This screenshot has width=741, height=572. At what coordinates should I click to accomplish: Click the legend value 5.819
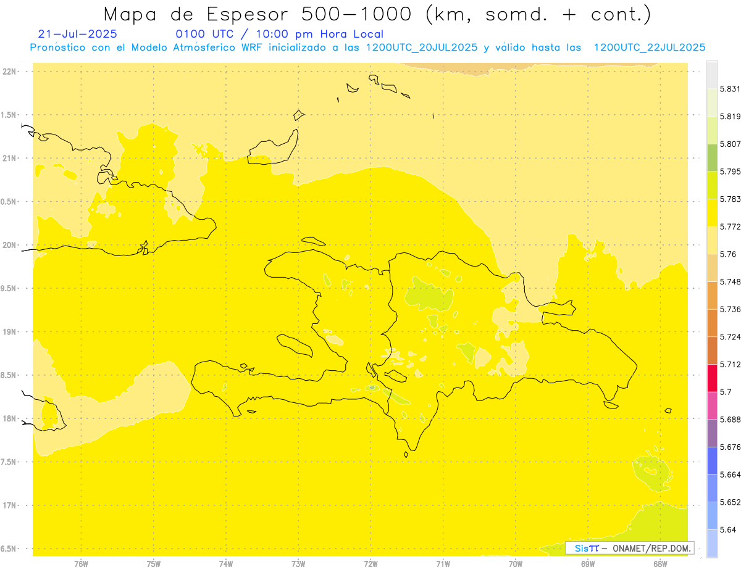click(x=731, y=116)
